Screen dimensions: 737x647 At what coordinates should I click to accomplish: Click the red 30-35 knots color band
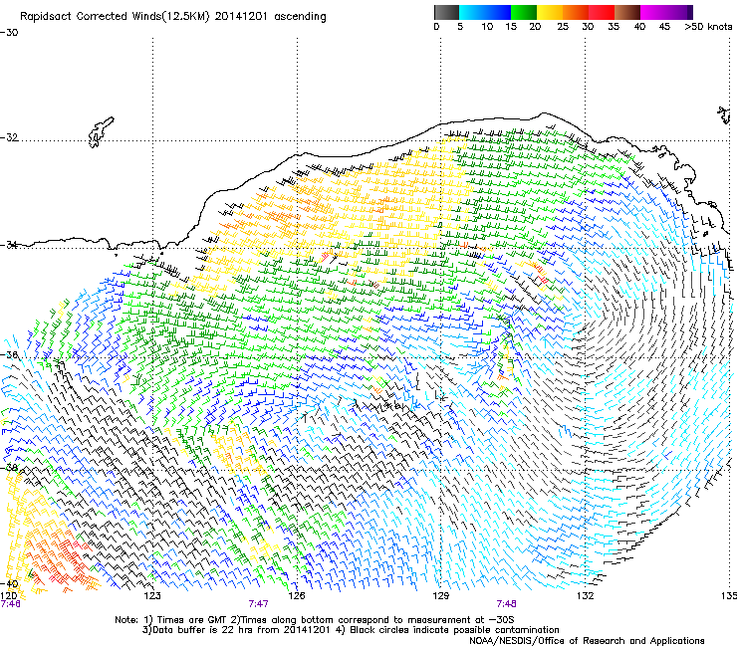click(601, 12)
